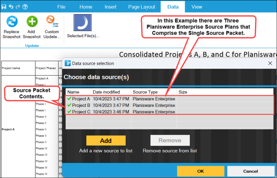Click the Redo arrow icon
The height and width of the screenshot is (178, 277).
click(18, 7)
